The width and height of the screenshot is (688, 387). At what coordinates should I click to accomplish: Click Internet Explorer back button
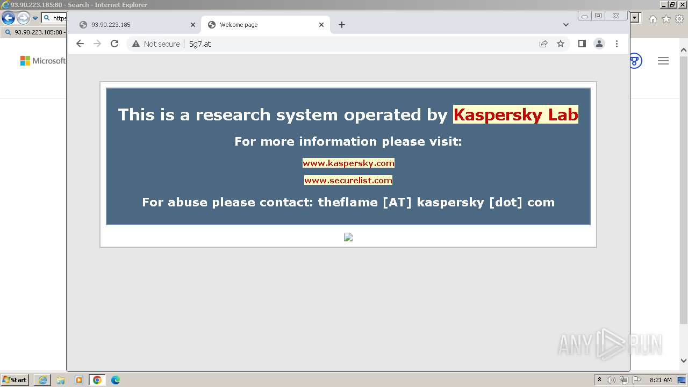click(x=8, y=18)
